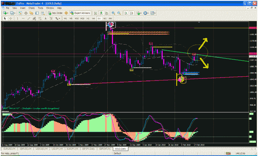Select the Text Label tool

pyautogui.click(x=51, y=19)
